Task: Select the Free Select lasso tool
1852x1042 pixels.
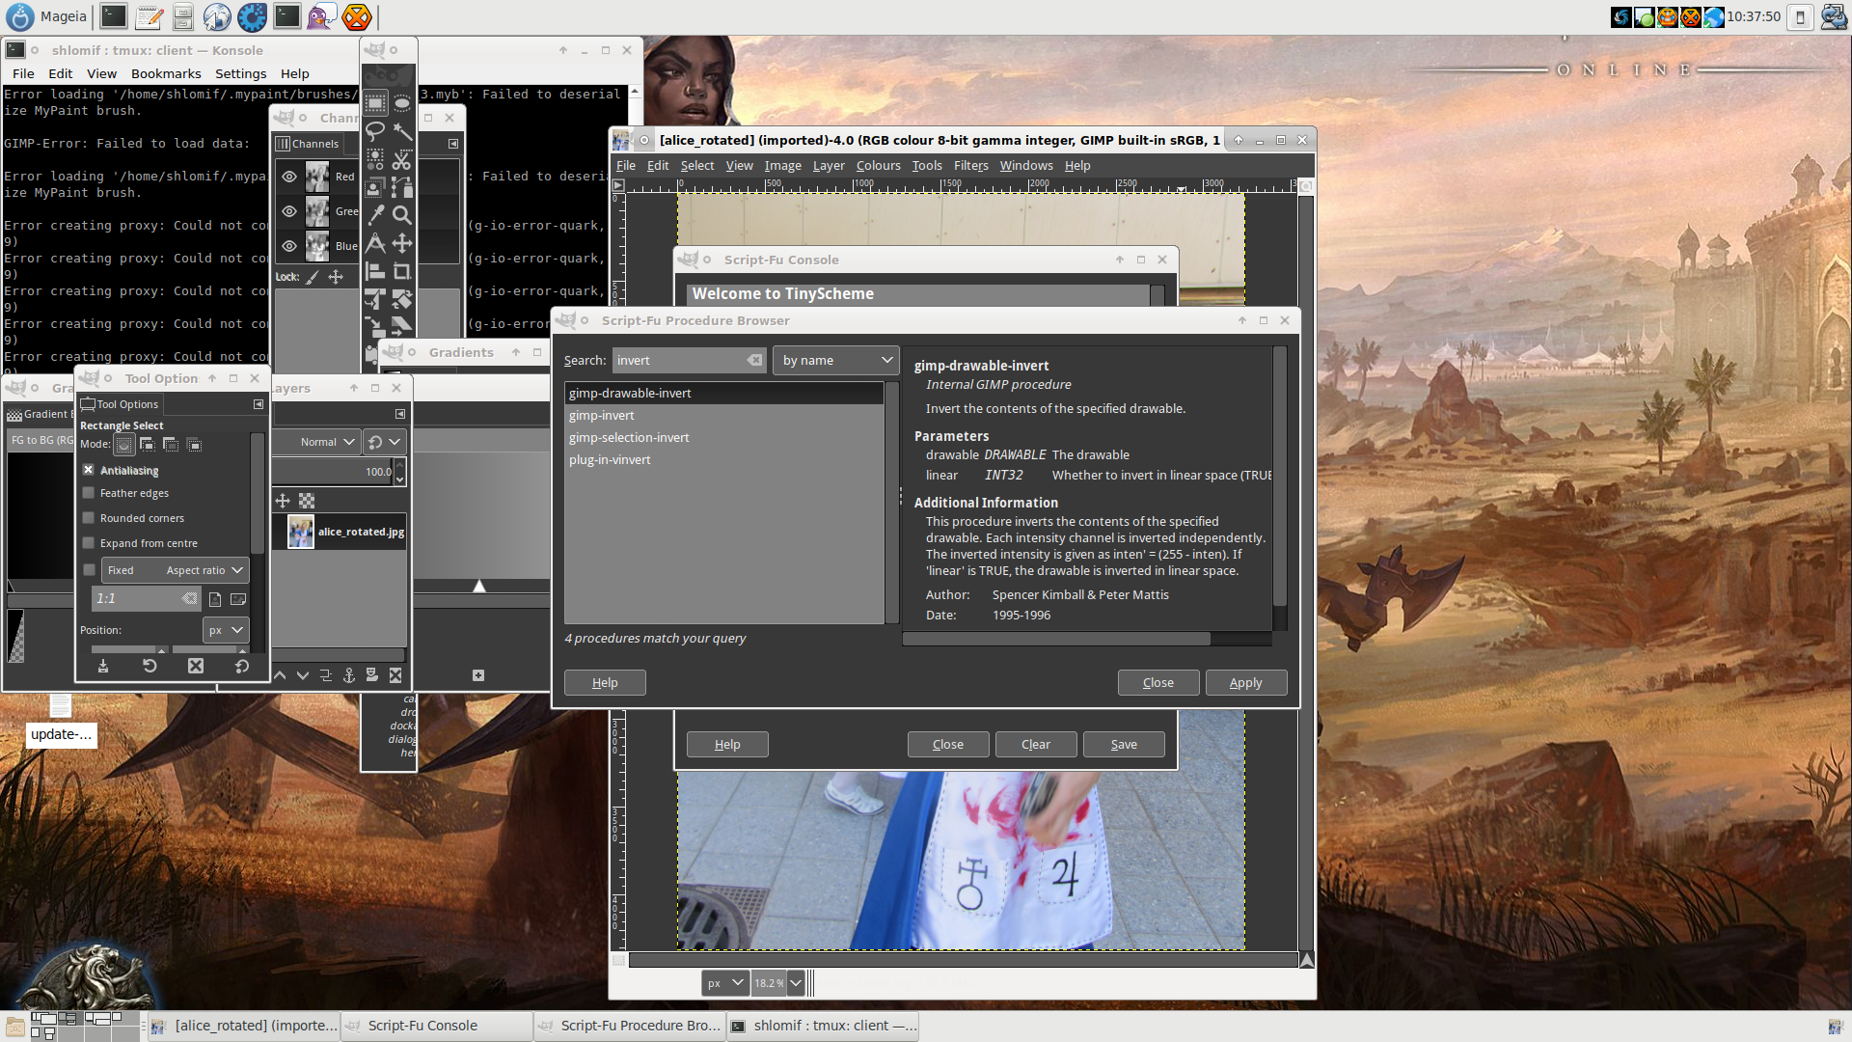Action: click(375, 131)
